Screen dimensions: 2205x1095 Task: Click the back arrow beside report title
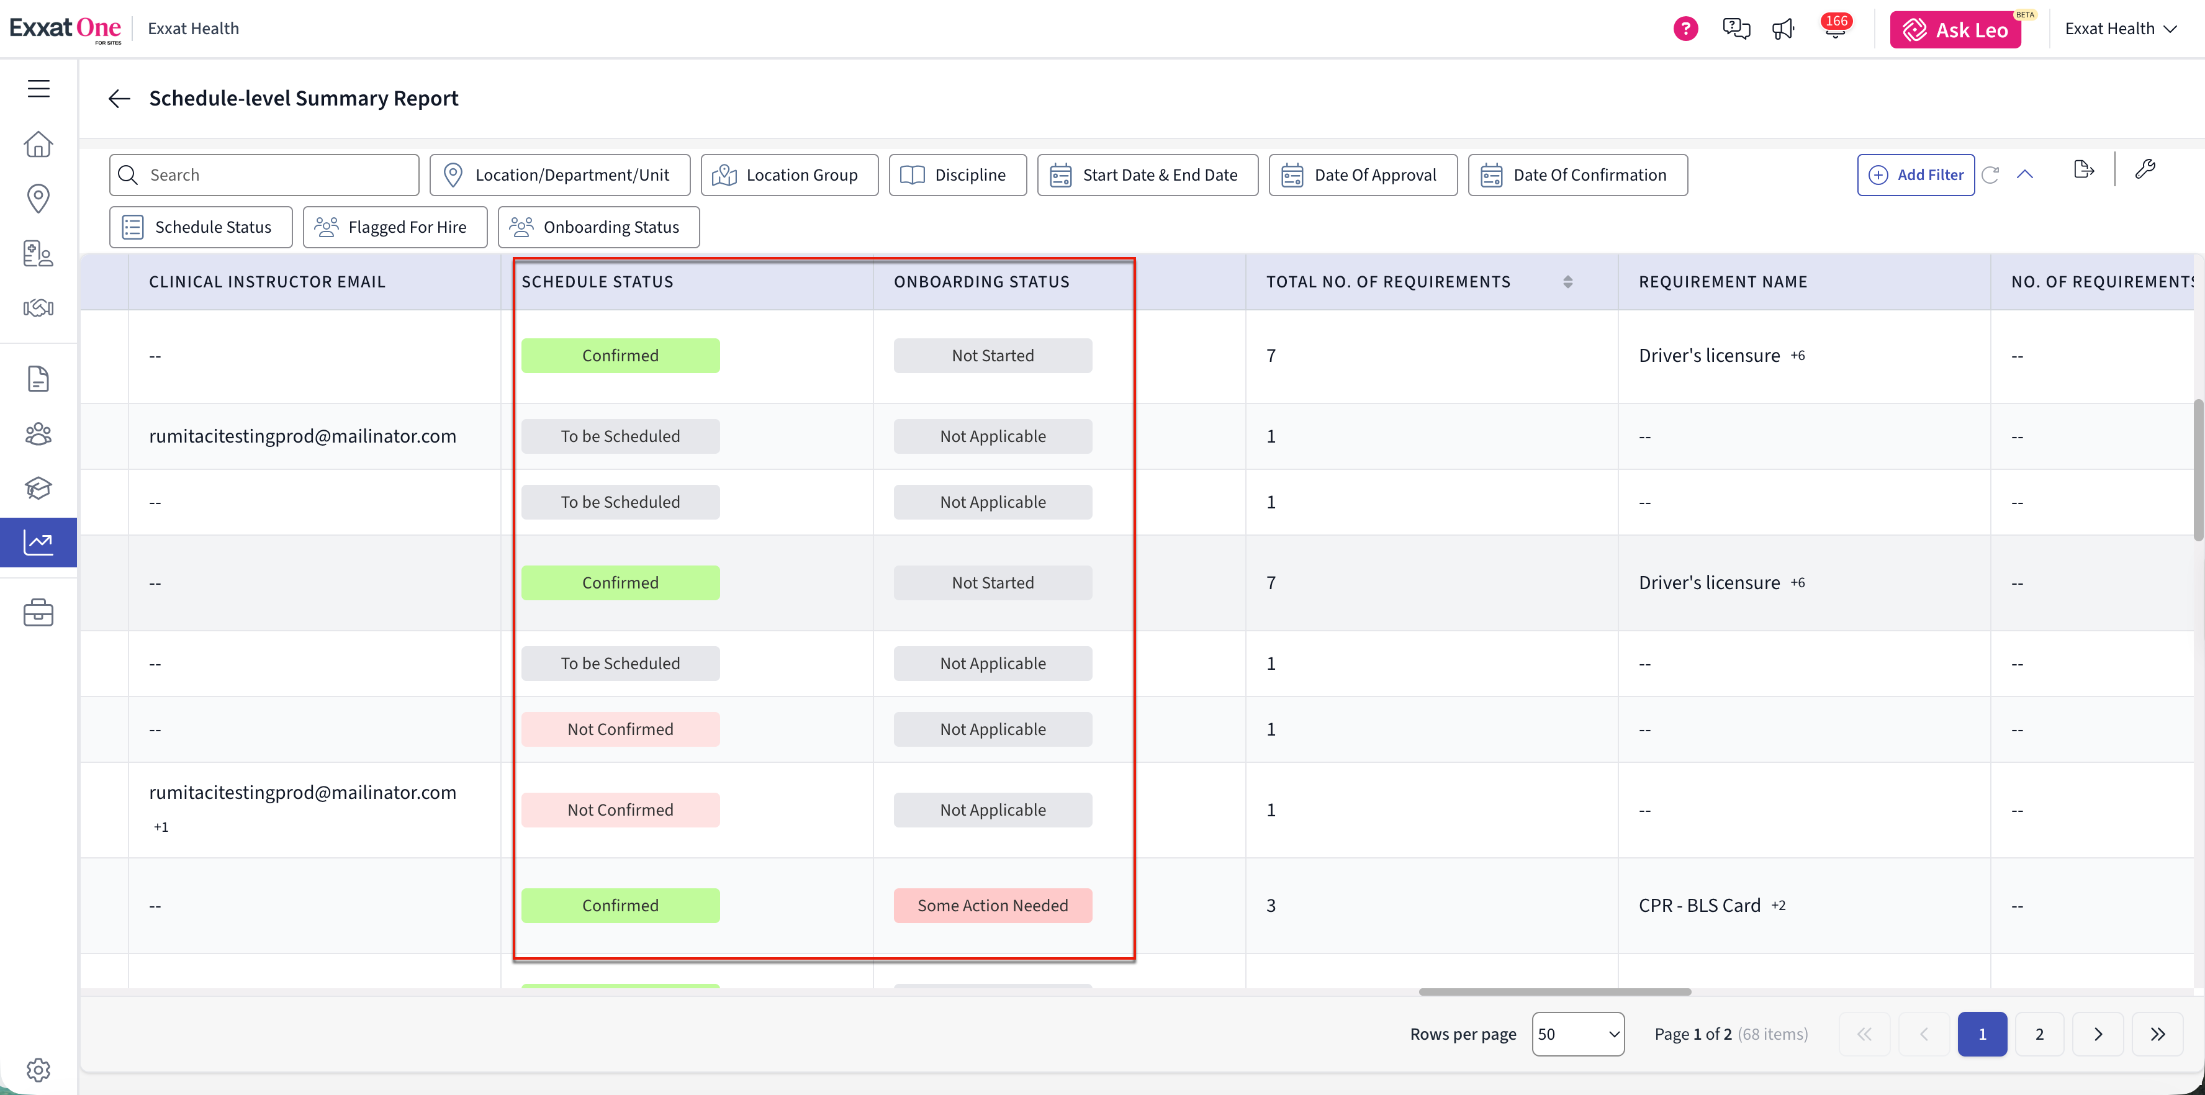click(x=119, y=99)
